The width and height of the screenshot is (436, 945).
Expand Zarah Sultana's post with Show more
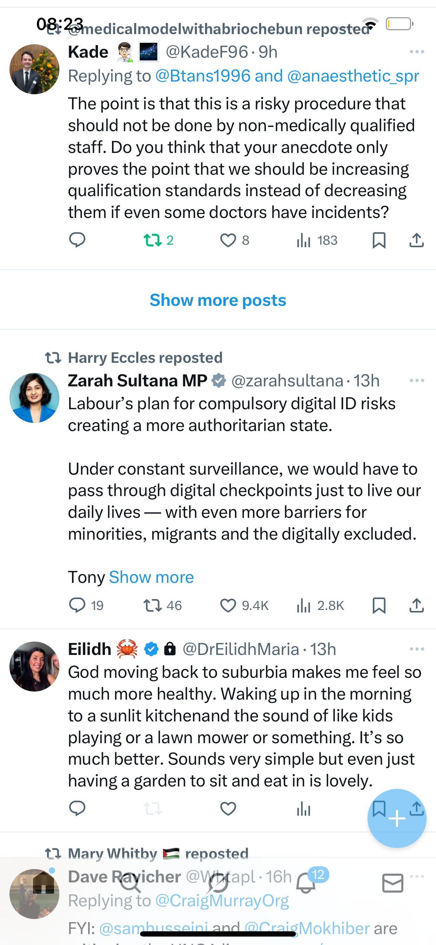pyautogui.click(x=151, y=577)
